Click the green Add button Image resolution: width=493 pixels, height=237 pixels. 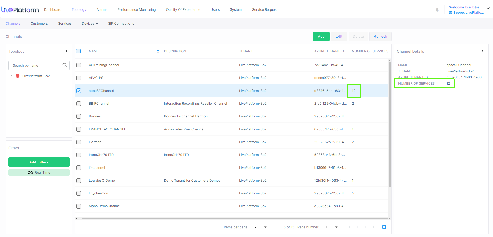pos(321,36)
